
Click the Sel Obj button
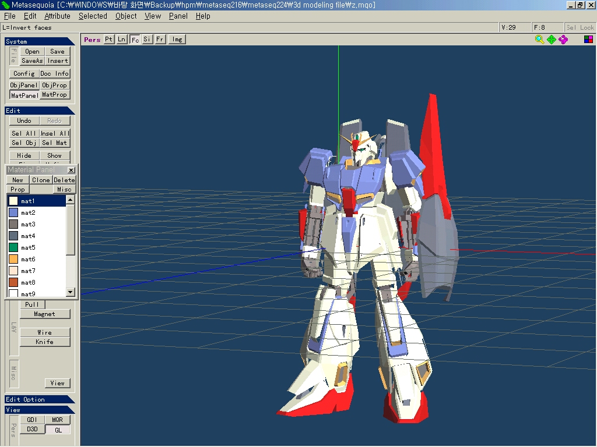pos(24,143)
